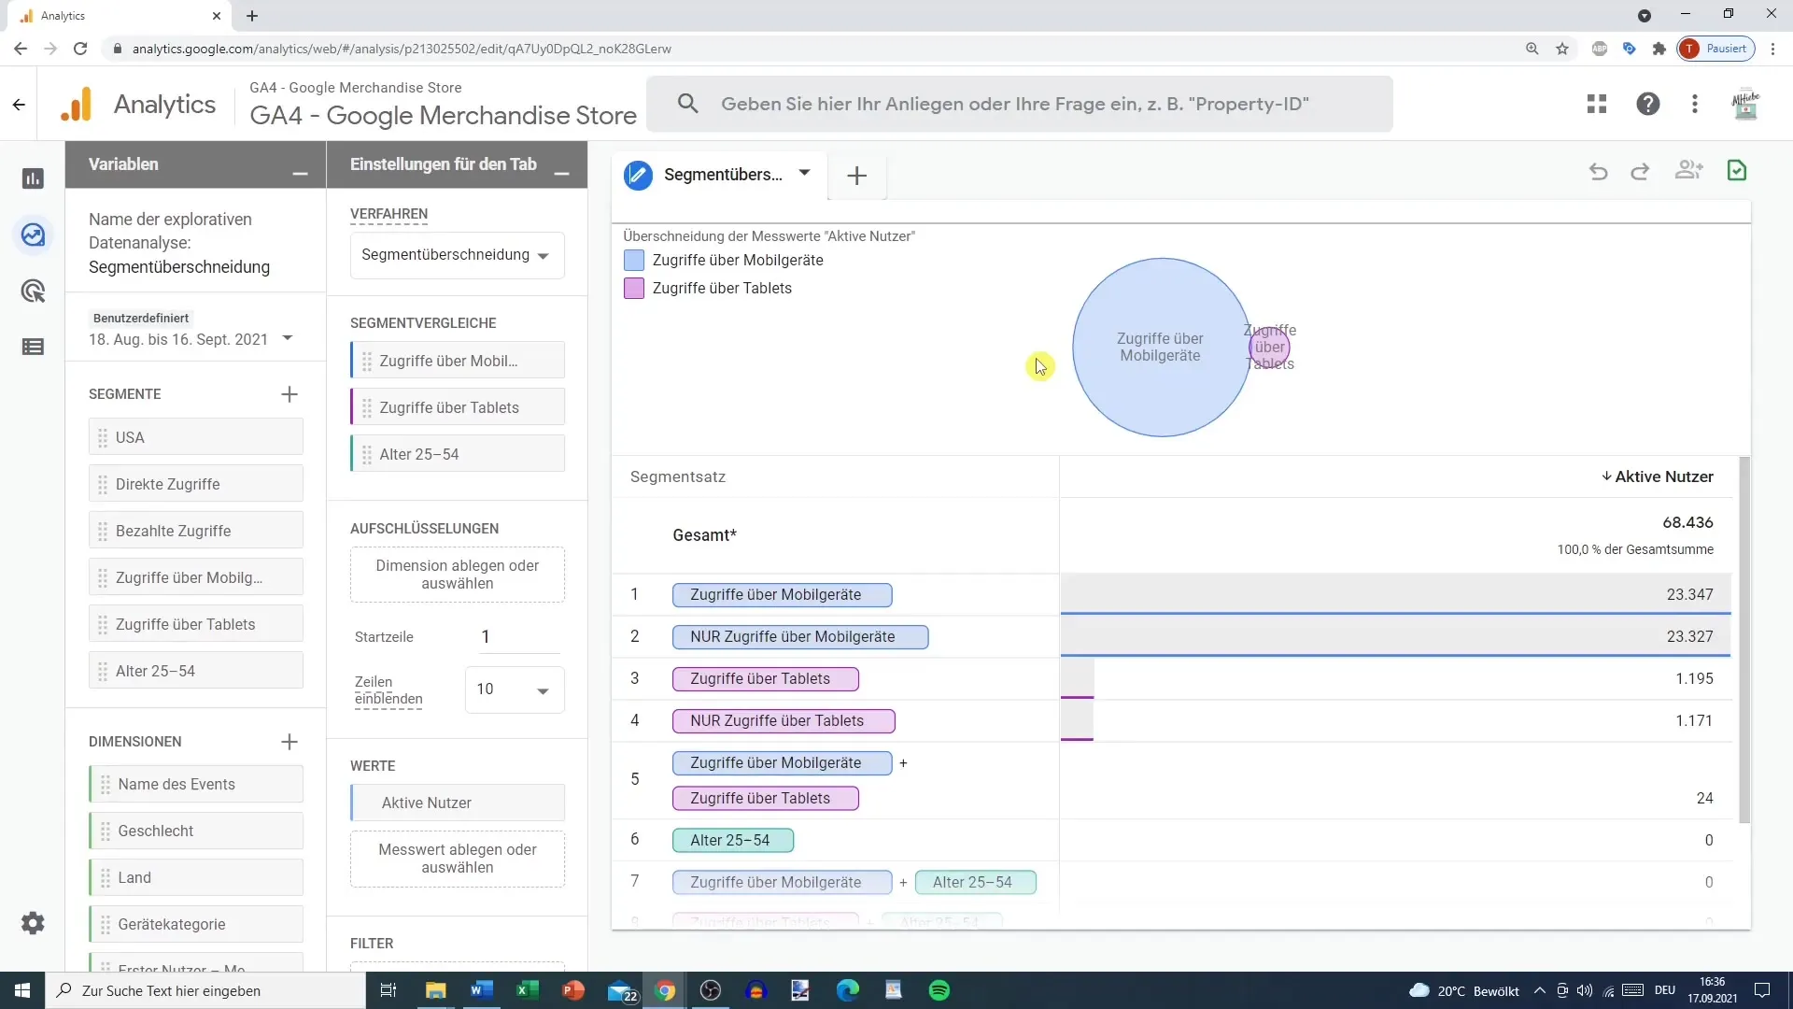Click the GA4 - Google Merchandise Store property selector
The width and height of the screenshot is (1793, 1009).
pos(443,104)
